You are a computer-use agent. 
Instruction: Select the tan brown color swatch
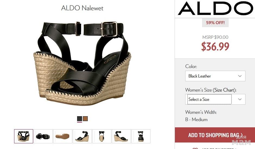85,119
